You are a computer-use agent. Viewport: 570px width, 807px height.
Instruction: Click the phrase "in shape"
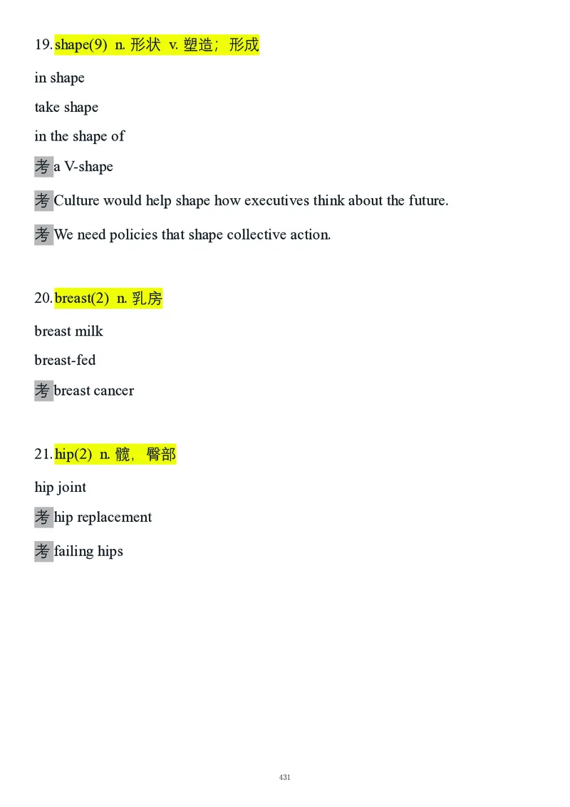click(59, 78)
